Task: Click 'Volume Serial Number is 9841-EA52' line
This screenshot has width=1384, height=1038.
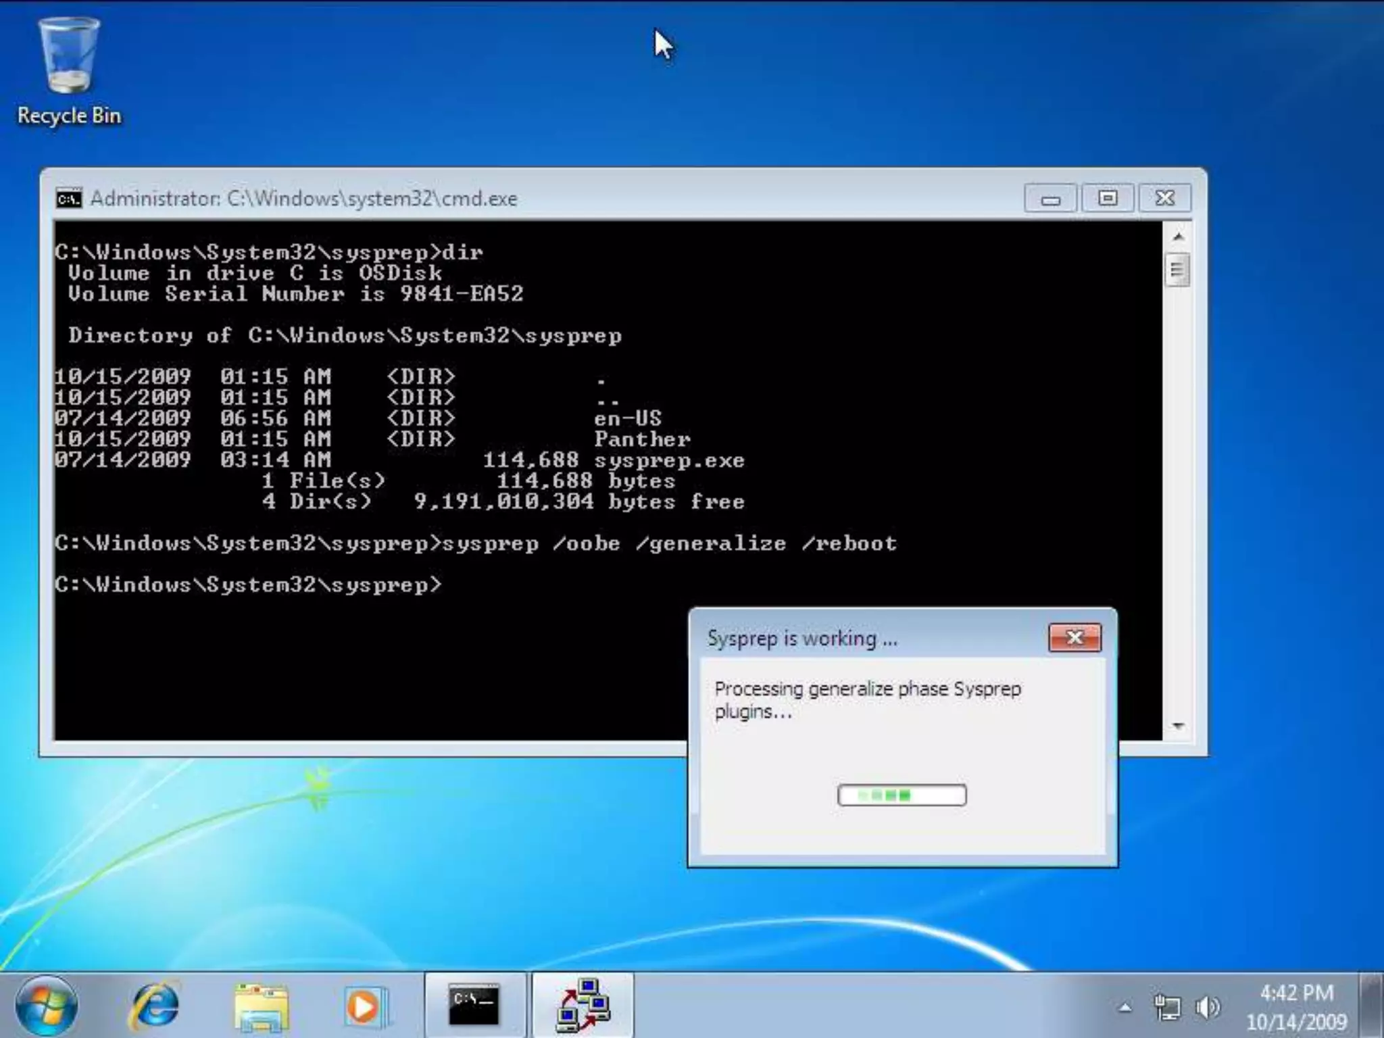Action: pyautogui.click(x=295, y=294)
